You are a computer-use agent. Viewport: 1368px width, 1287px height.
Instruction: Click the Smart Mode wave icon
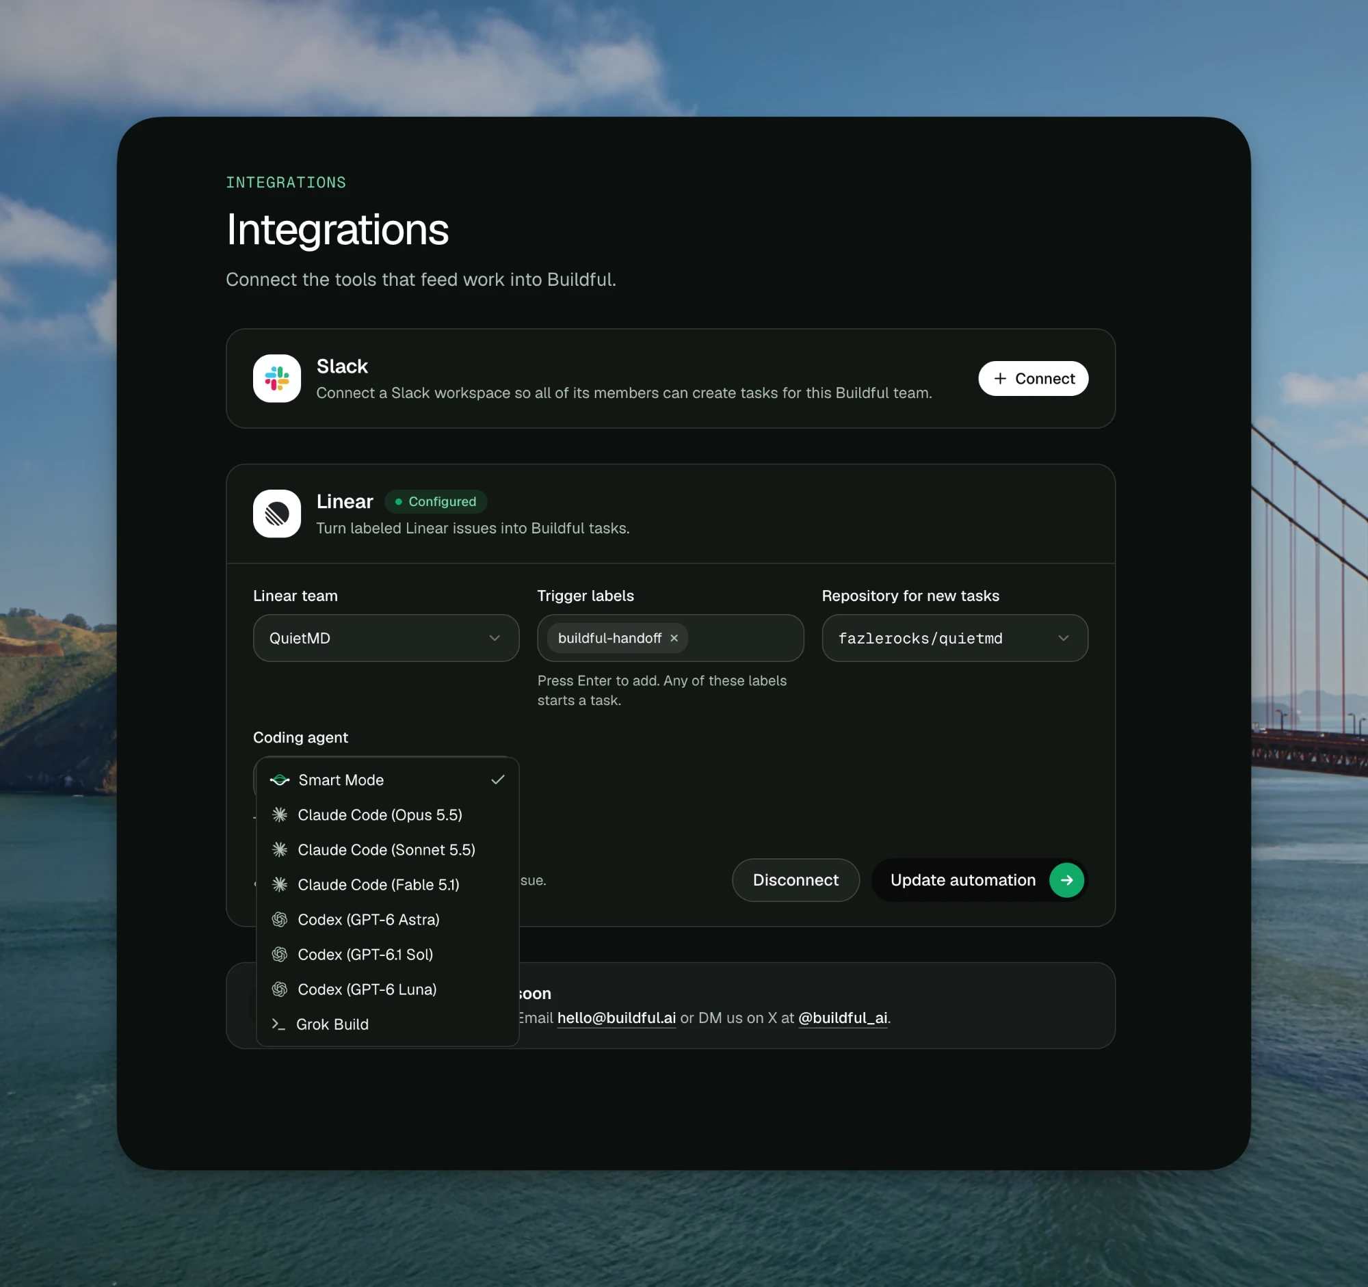279,780
